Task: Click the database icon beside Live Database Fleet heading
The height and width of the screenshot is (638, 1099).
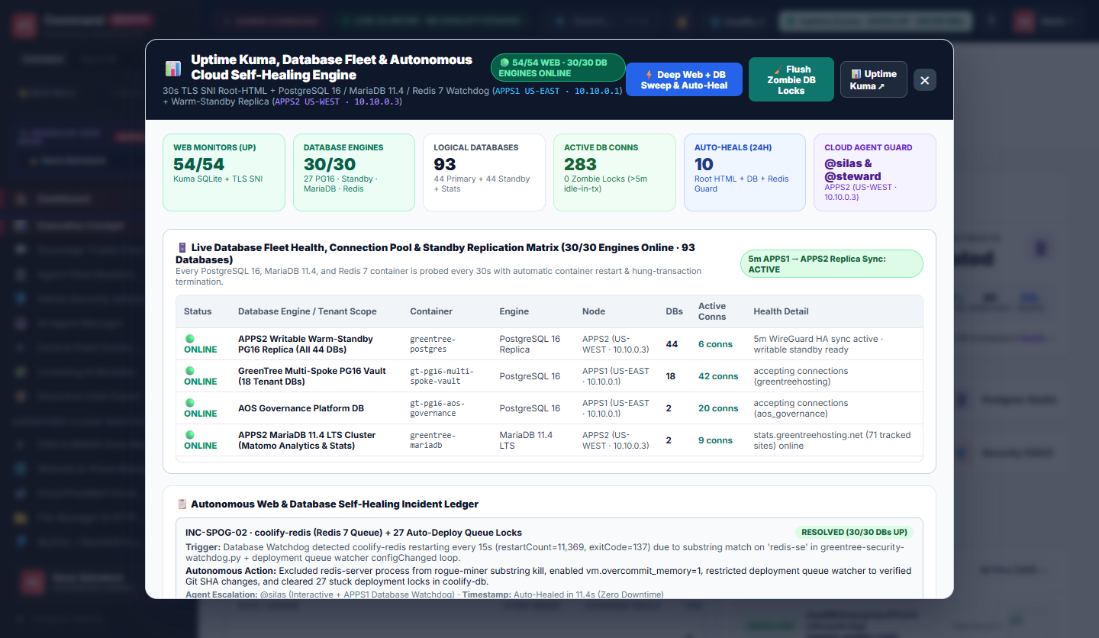Action: (x=182, y=247)
